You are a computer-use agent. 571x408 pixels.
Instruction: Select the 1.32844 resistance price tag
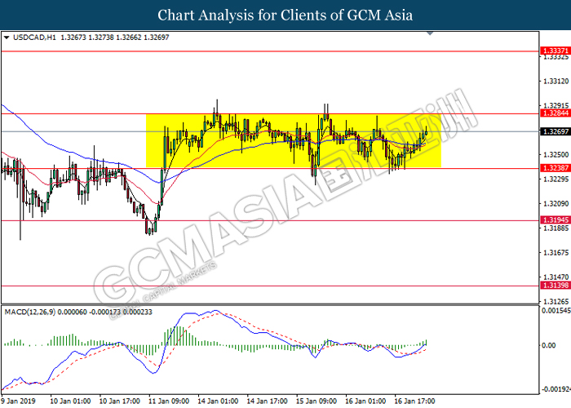tap(556, 113)
